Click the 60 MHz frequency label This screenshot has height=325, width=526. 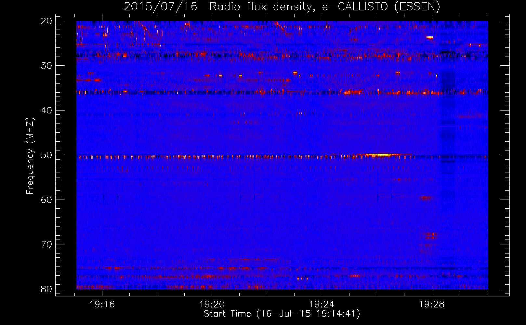point(46,200)
